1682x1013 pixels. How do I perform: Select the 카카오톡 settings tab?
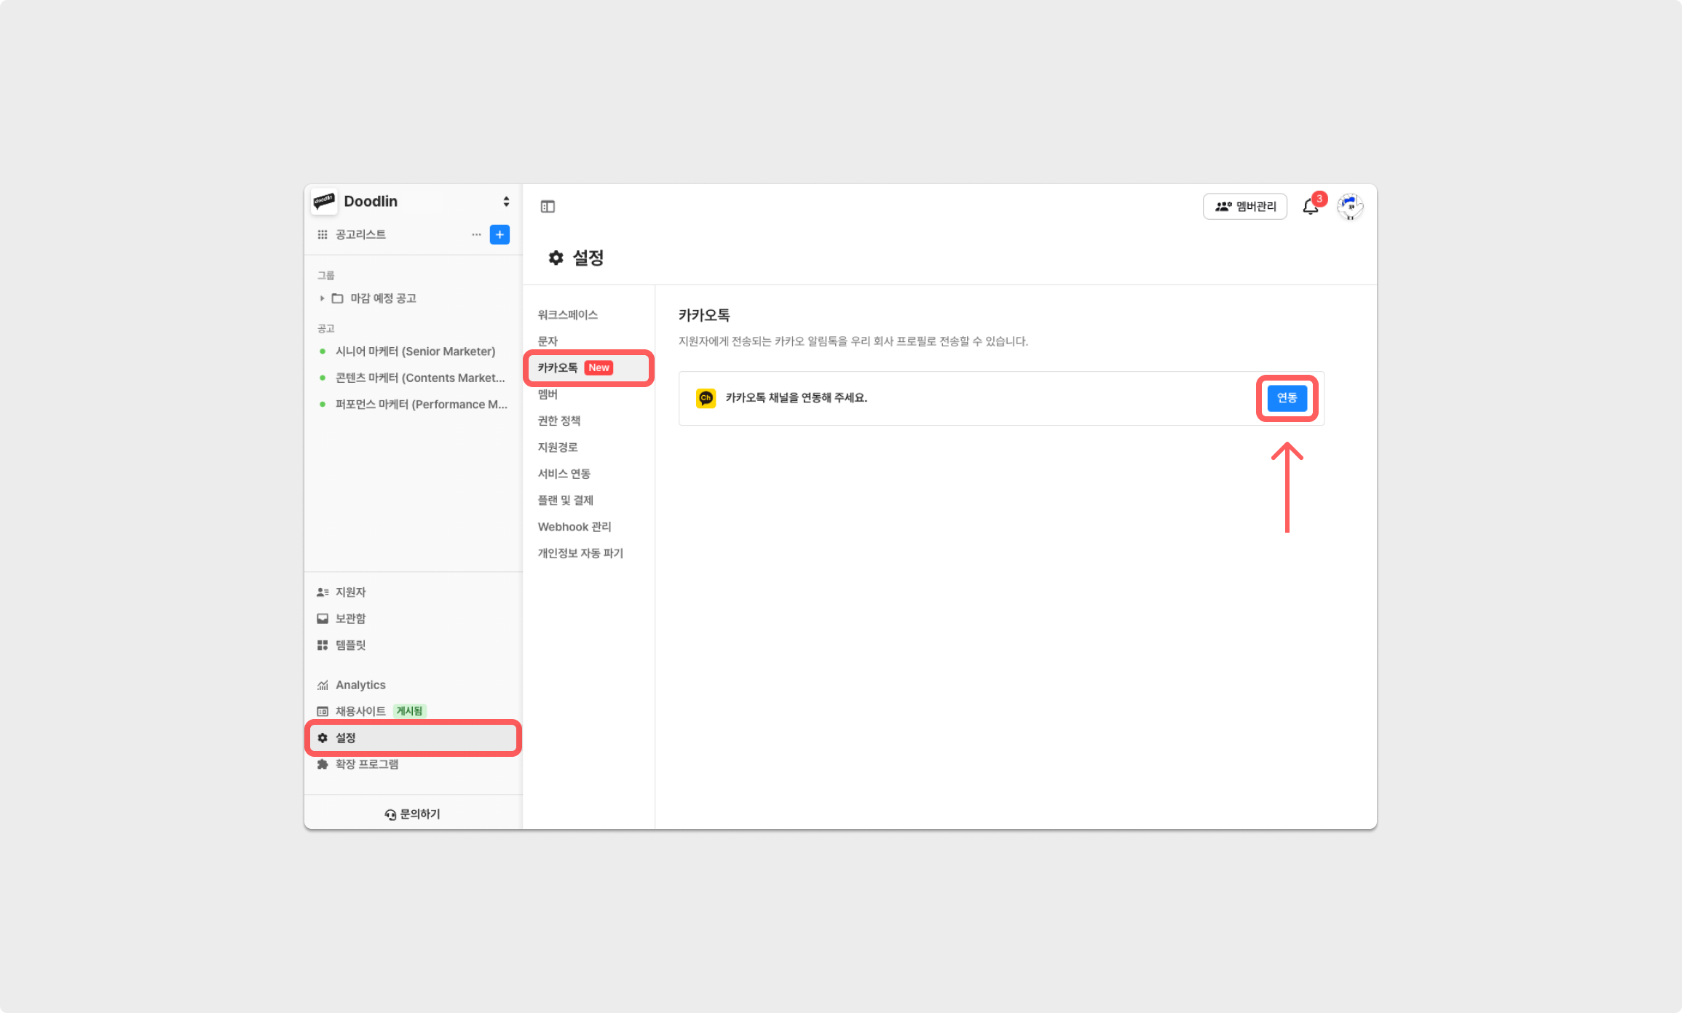tap(558, 368)
